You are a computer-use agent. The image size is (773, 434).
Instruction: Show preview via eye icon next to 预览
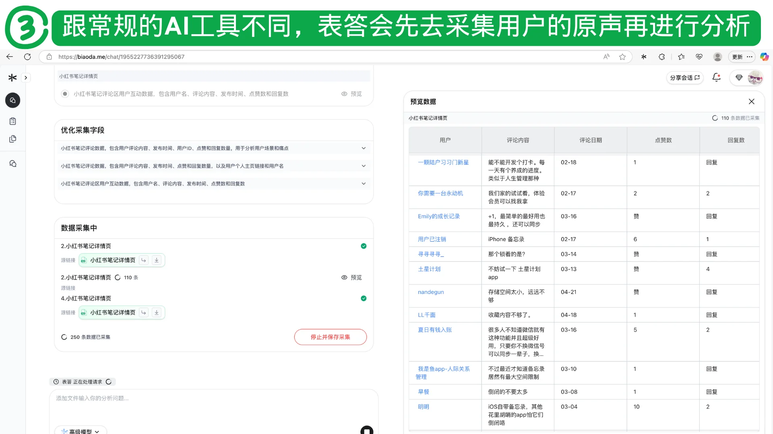(x=344, y=94)
